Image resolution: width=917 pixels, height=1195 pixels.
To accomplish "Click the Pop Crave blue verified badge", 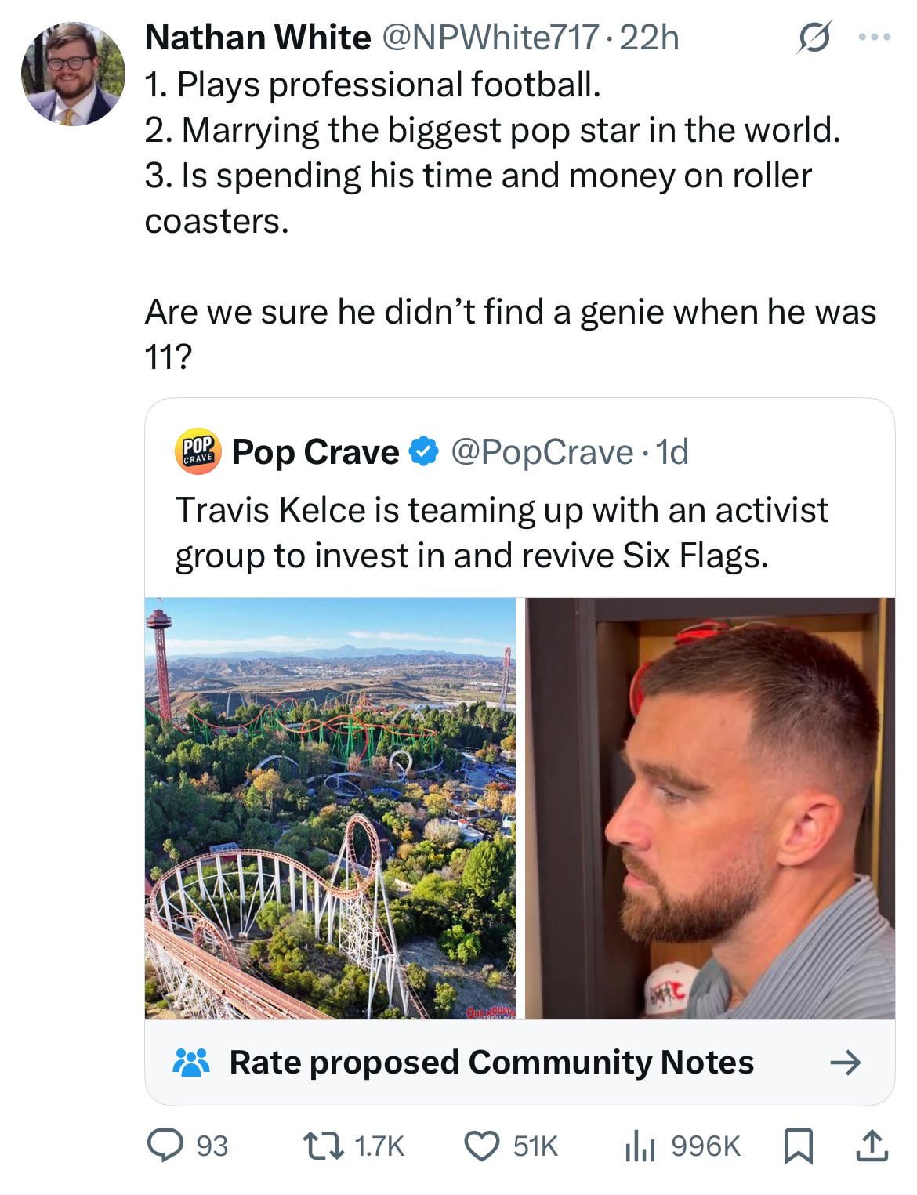I will pyautogui.click(x=423, y=451).
